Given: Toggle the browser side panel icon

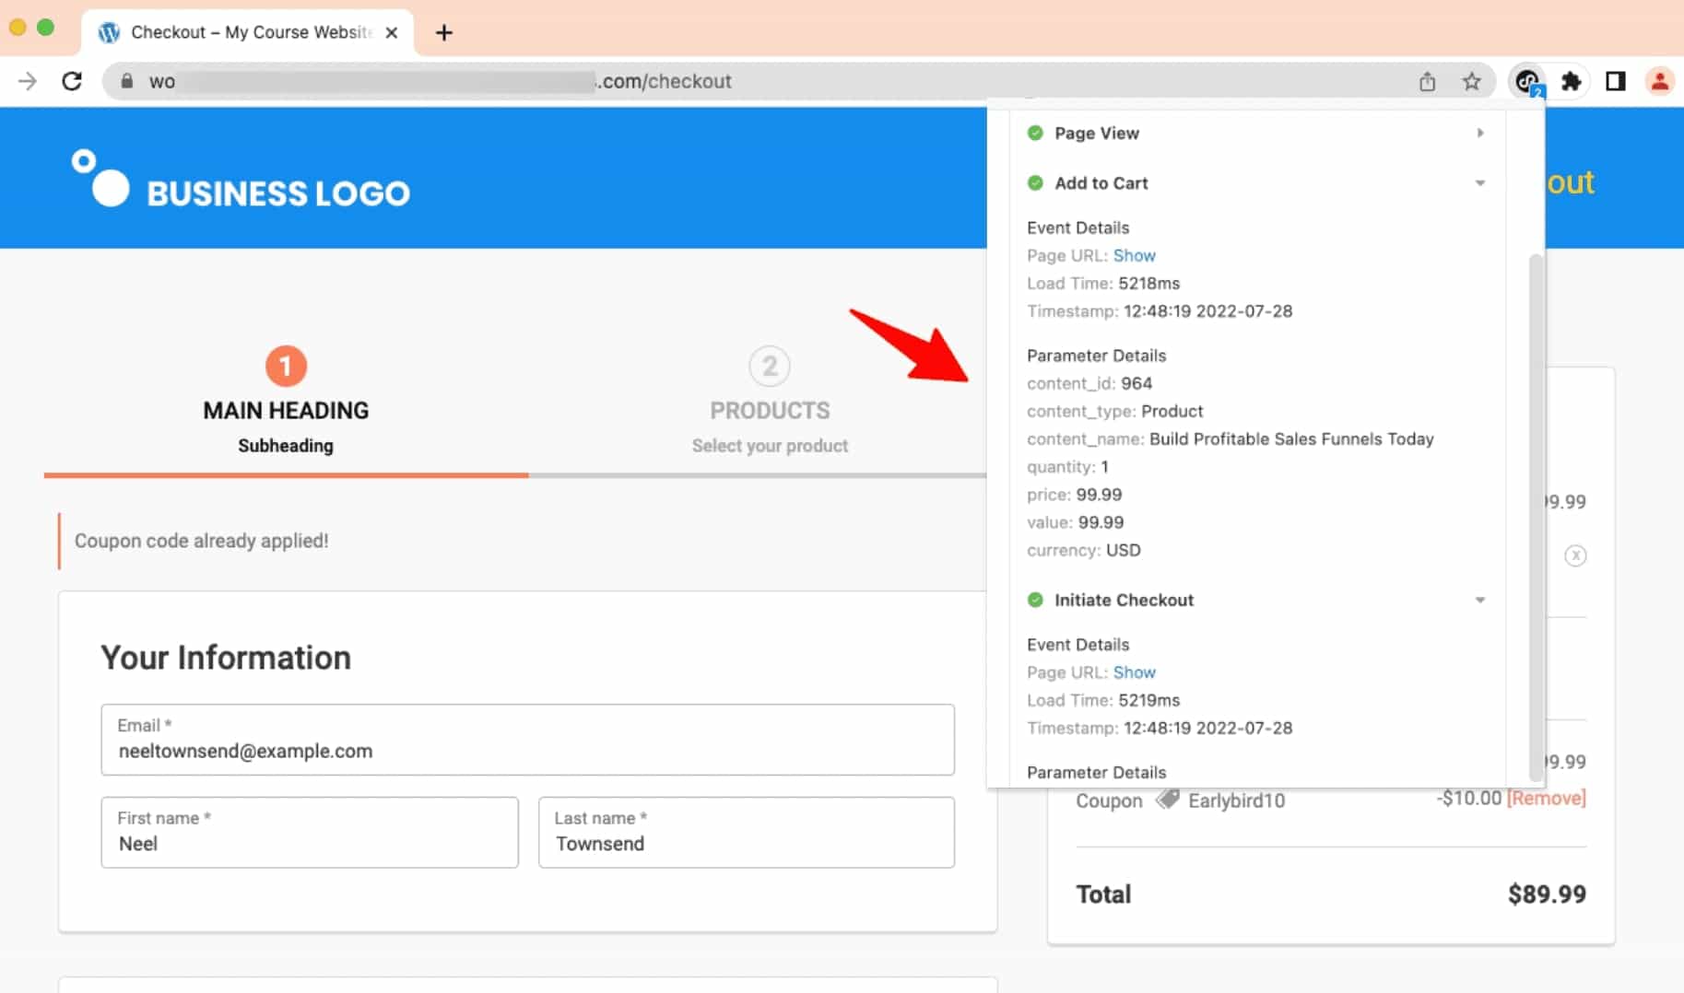Looking at the screenshot, I should (x=1616, y=81).
